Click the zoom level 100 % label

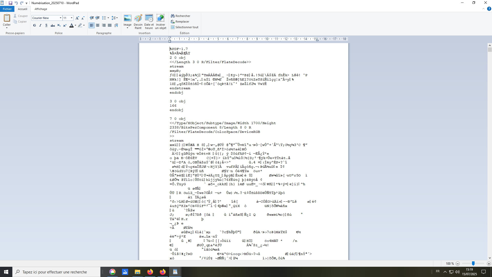(450, 264)
